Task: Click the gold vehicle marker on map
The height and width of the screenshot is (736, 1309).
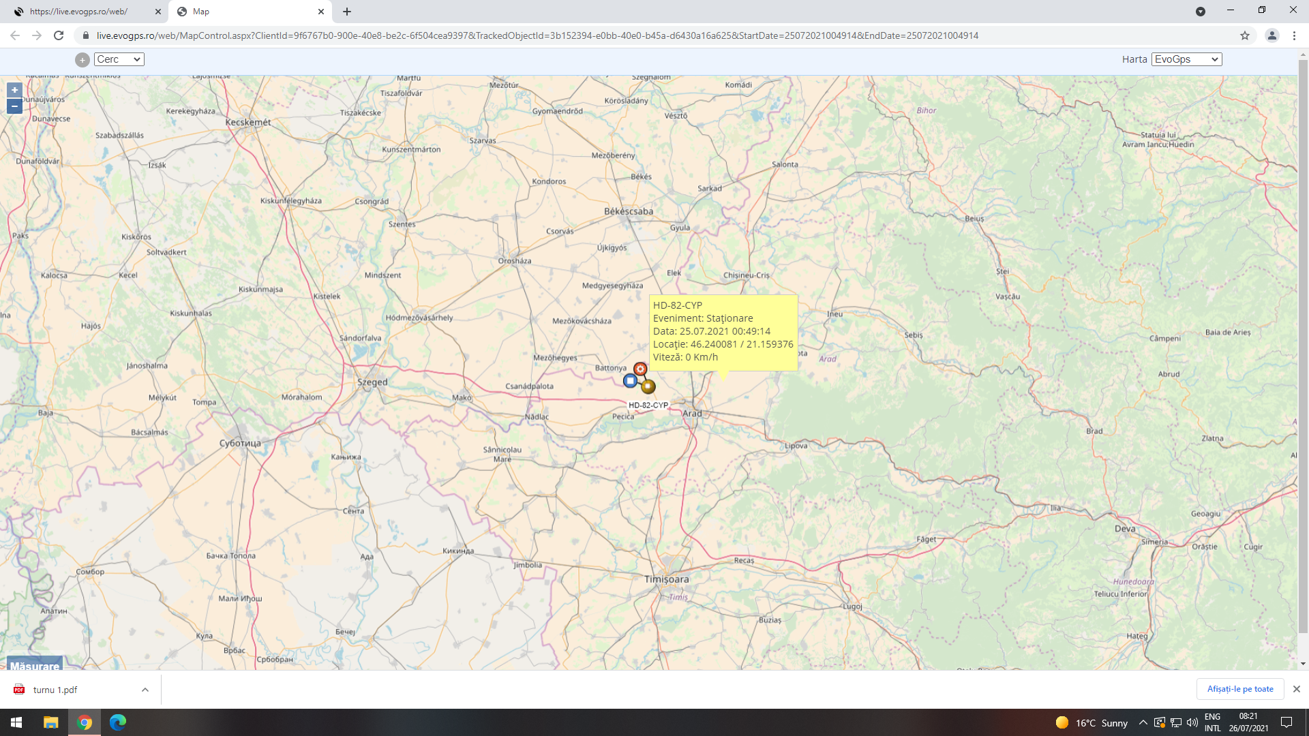Action: (648, 386)
